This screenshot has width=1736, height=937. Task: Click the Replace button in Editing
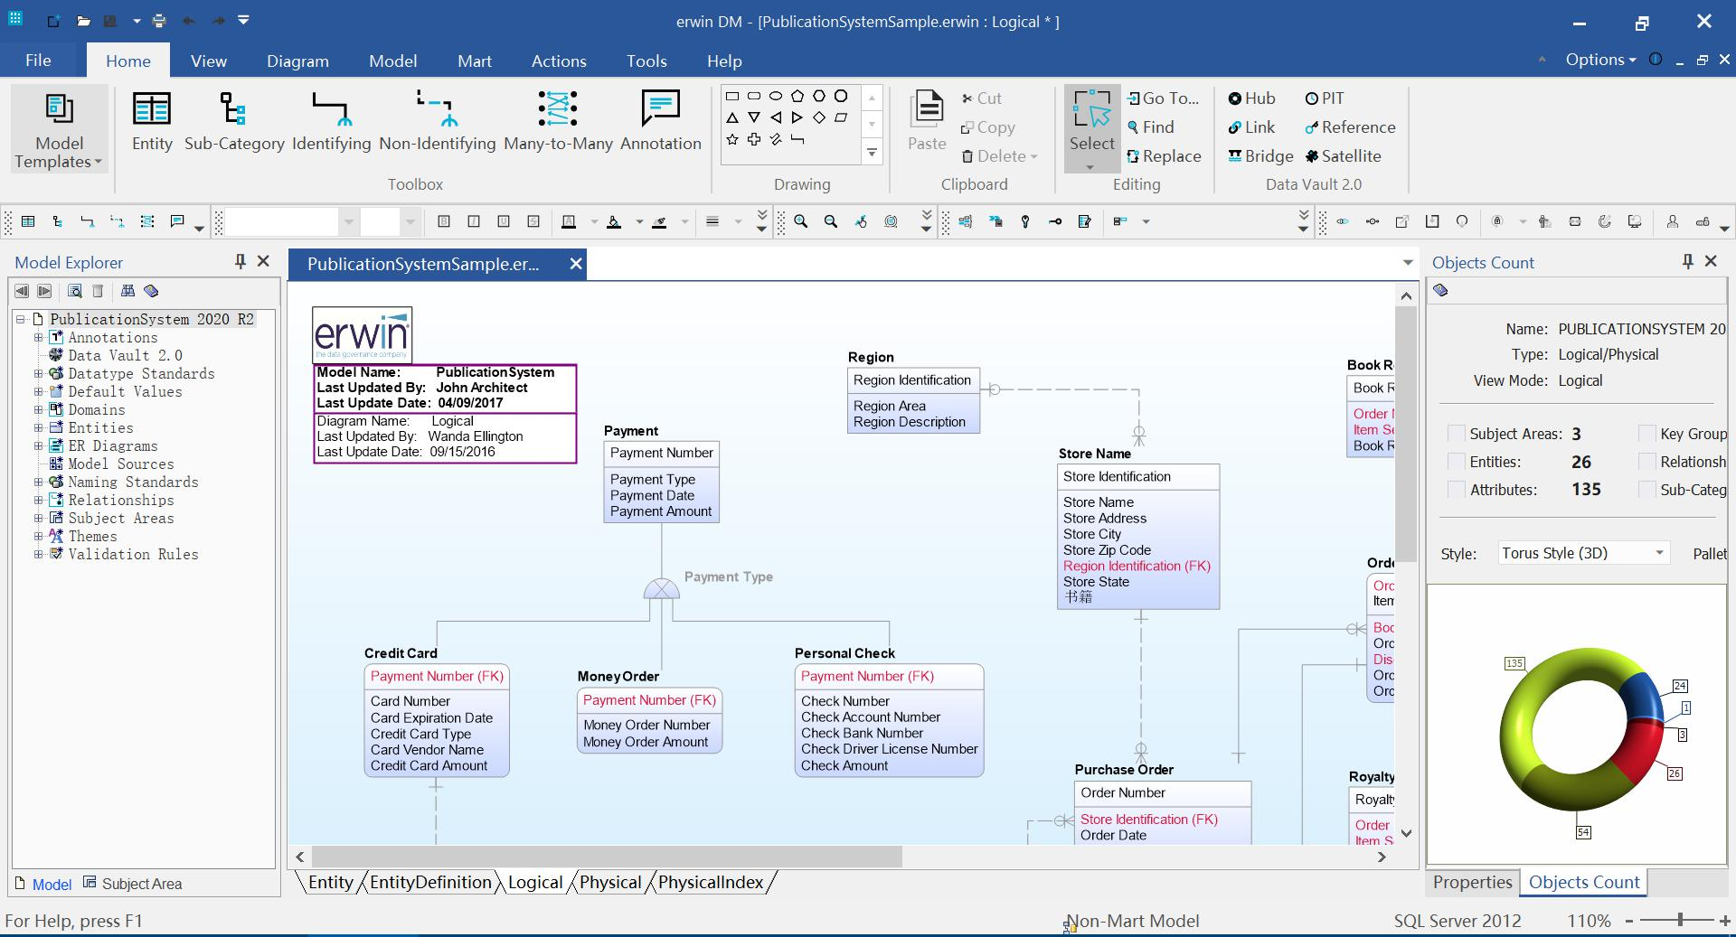coord(1164,156)
